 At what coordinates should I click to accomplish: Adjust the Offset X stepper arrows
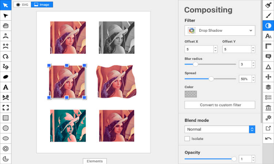pyautogui.click(x=215, y=49)
